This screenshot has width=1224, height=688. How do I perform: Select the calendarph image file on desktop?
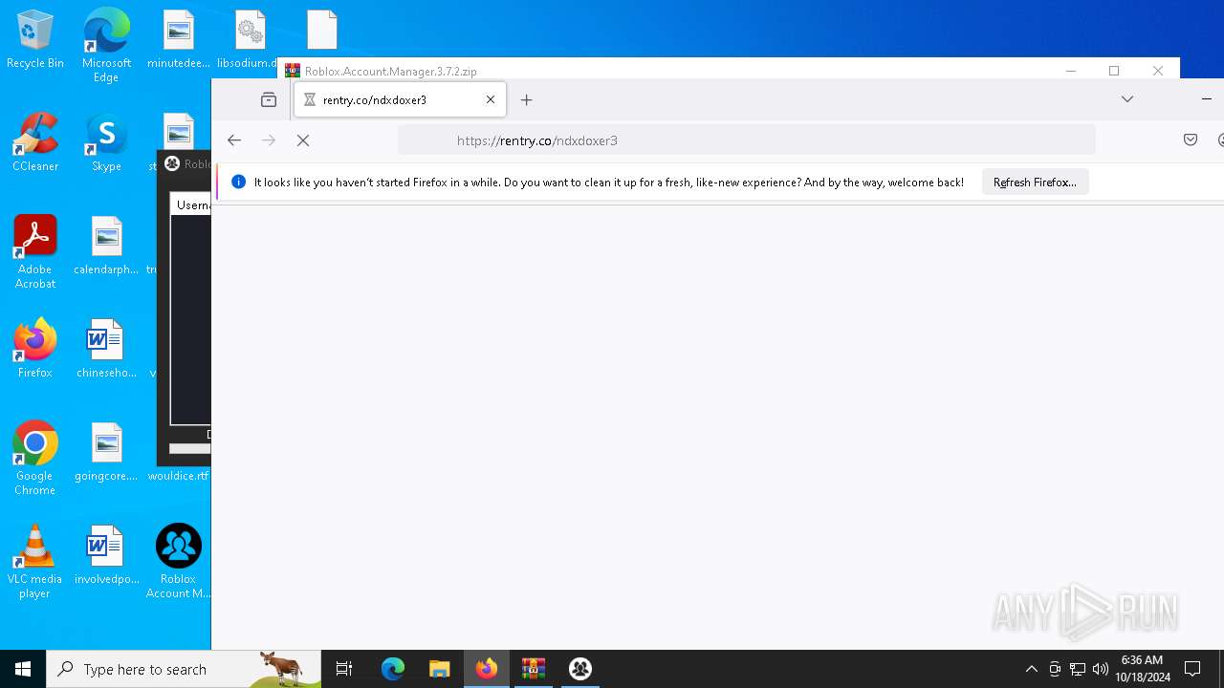coord(106,247)
